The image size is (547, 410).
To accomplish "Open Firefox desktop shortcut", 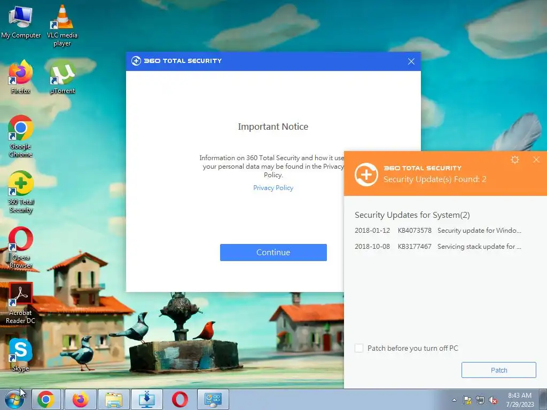I will point(21,77).
